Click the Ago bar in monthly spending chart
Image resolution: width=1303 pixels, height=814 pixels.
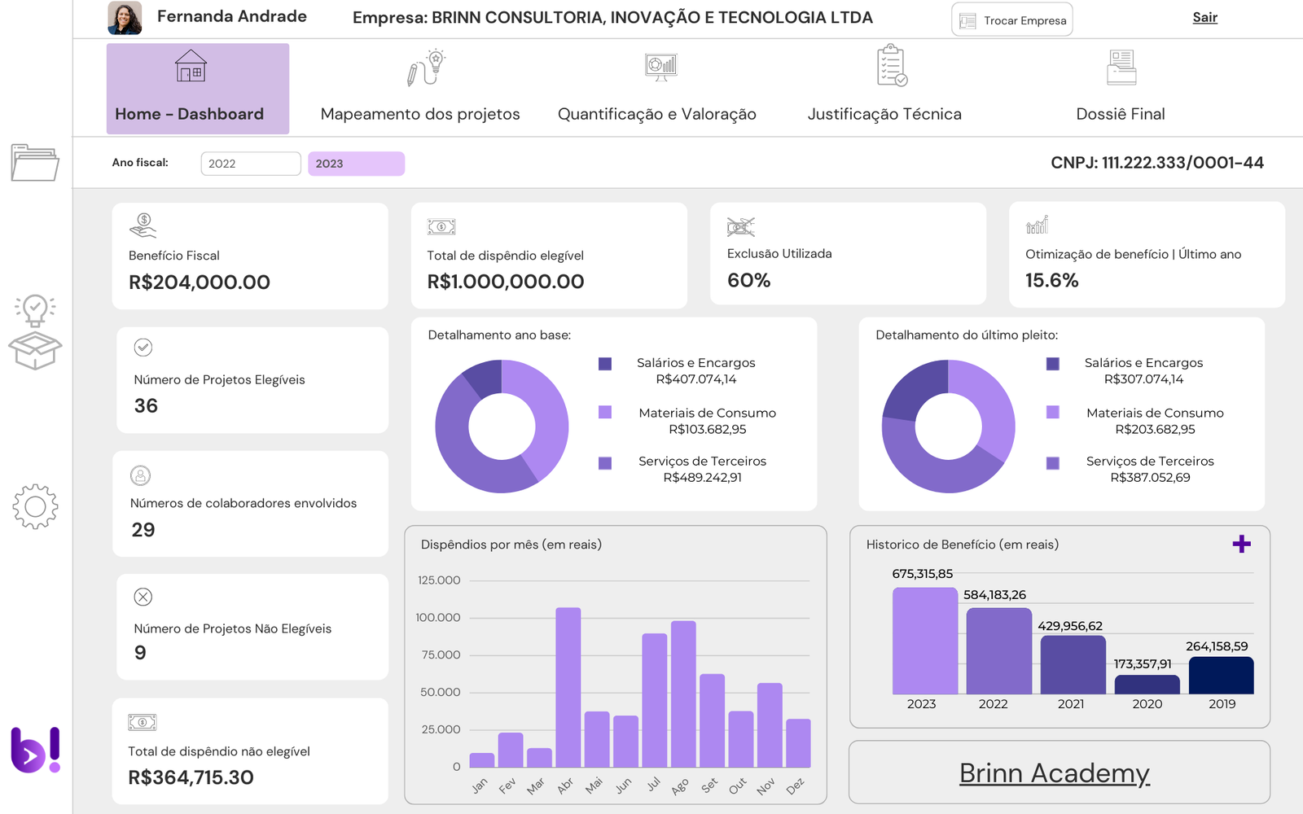(x=683, y=694)
